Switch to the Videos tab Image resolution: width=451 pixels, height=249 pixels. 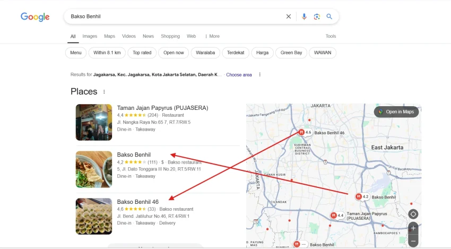pyautogui.click(x=129, y=36)
